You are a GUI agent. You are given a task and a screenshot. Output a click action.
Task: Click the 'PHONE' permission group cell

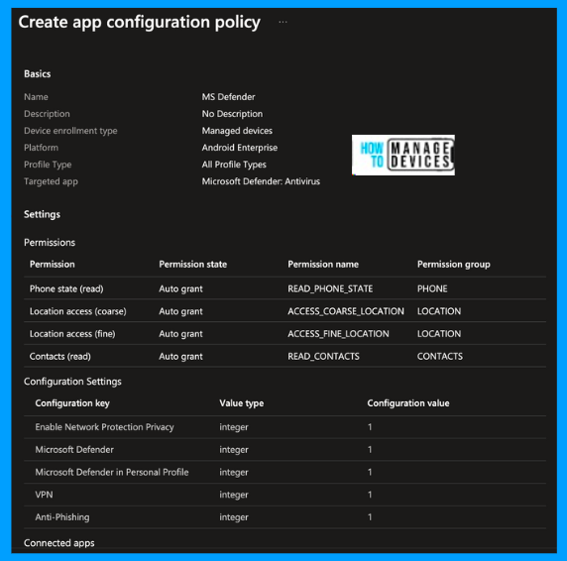click(432, 288)
